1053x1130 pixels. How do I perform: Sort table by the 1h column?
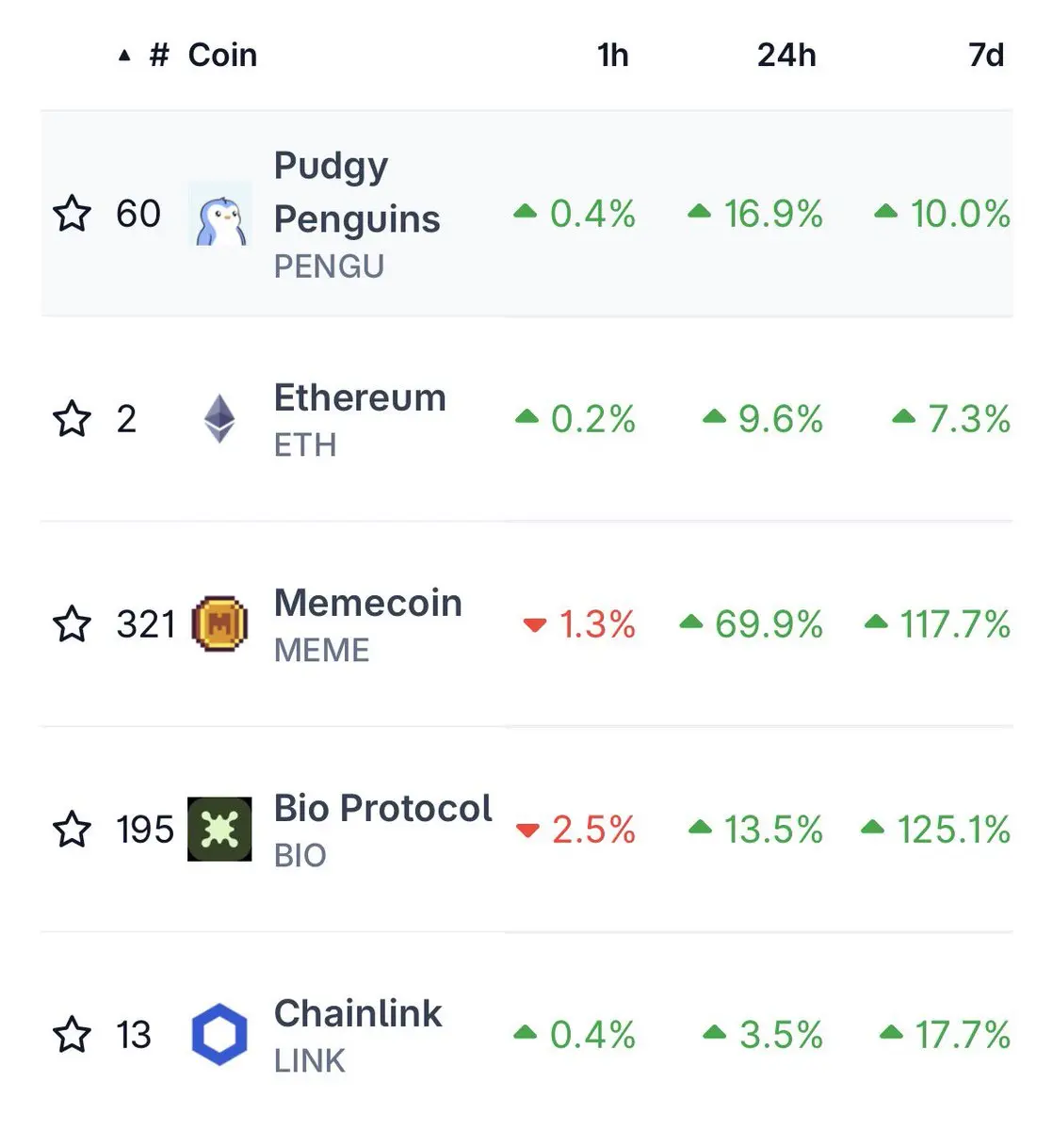coord(613,56)
